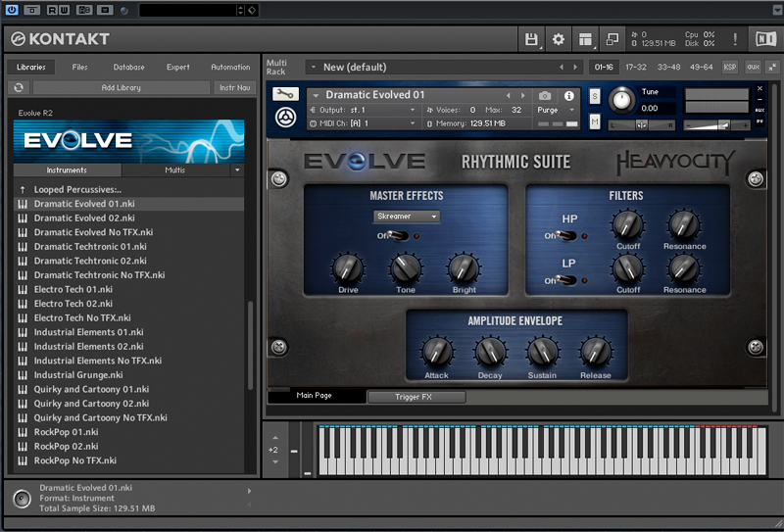Click the NI logo in header
Image resolution: width=784 pixels, height=532 pixels.
click(765, 39)
